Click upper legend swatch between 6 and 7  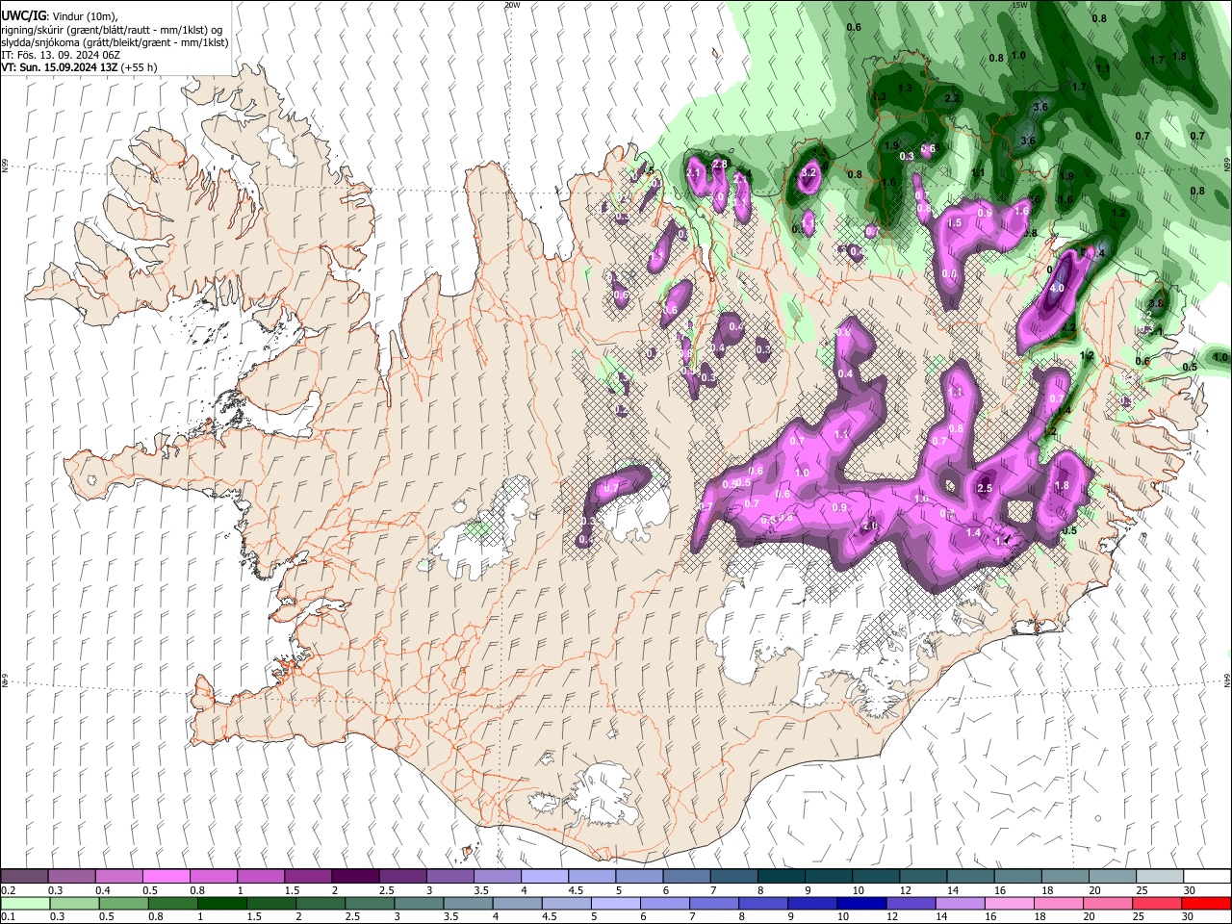[686, 876]
